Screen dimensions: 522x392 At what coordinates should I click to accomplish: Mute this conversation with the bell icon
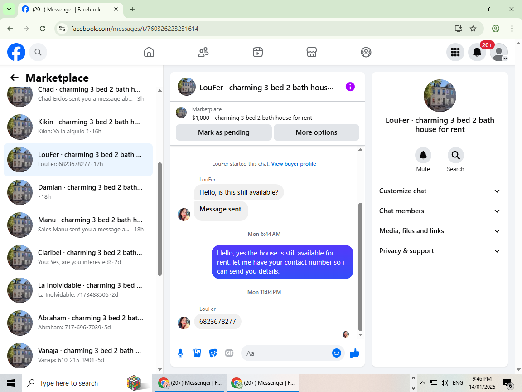[x=423, y=155]
